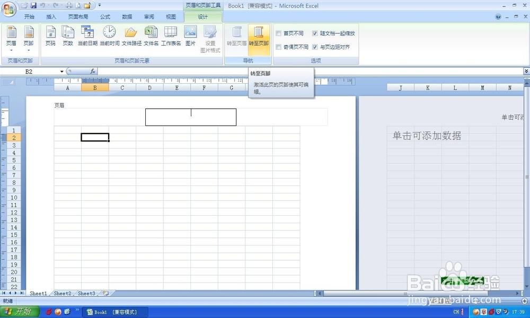Switch to Sheet3 worksheet tab
The image size is (530, 318).
point(86,293)
